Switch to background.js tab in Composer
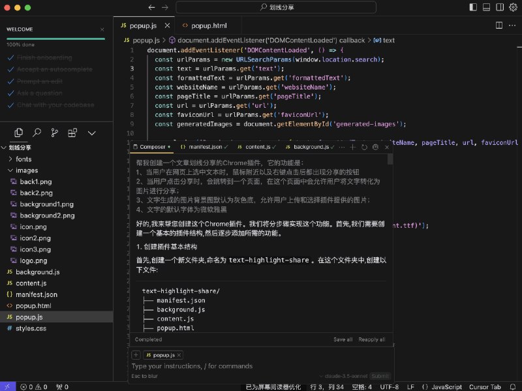This screenshot has width=522, height=391. (x=309, y=148)
